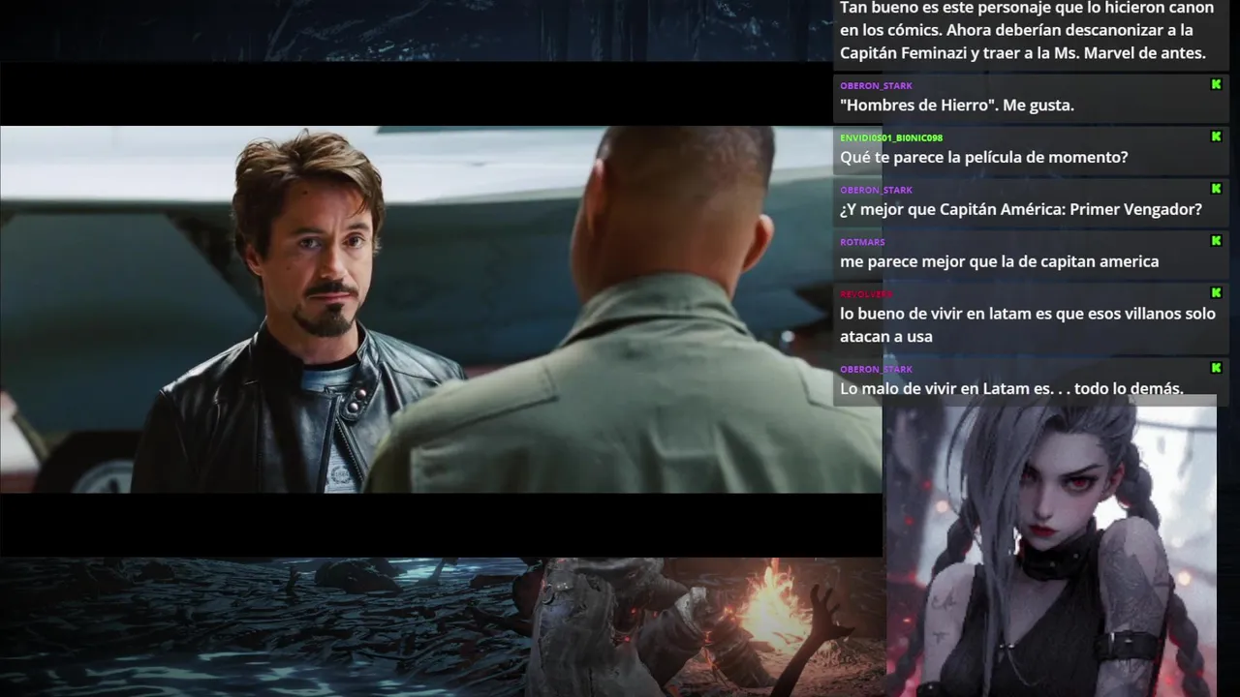
Task: Open OBERON_STARK username above "Hombres de Hierro"
Action: (x=876, y=86)
